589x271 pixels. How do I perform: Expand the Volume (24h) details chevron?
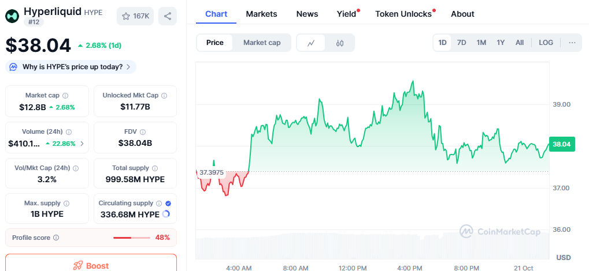click(x=82, y=144)
